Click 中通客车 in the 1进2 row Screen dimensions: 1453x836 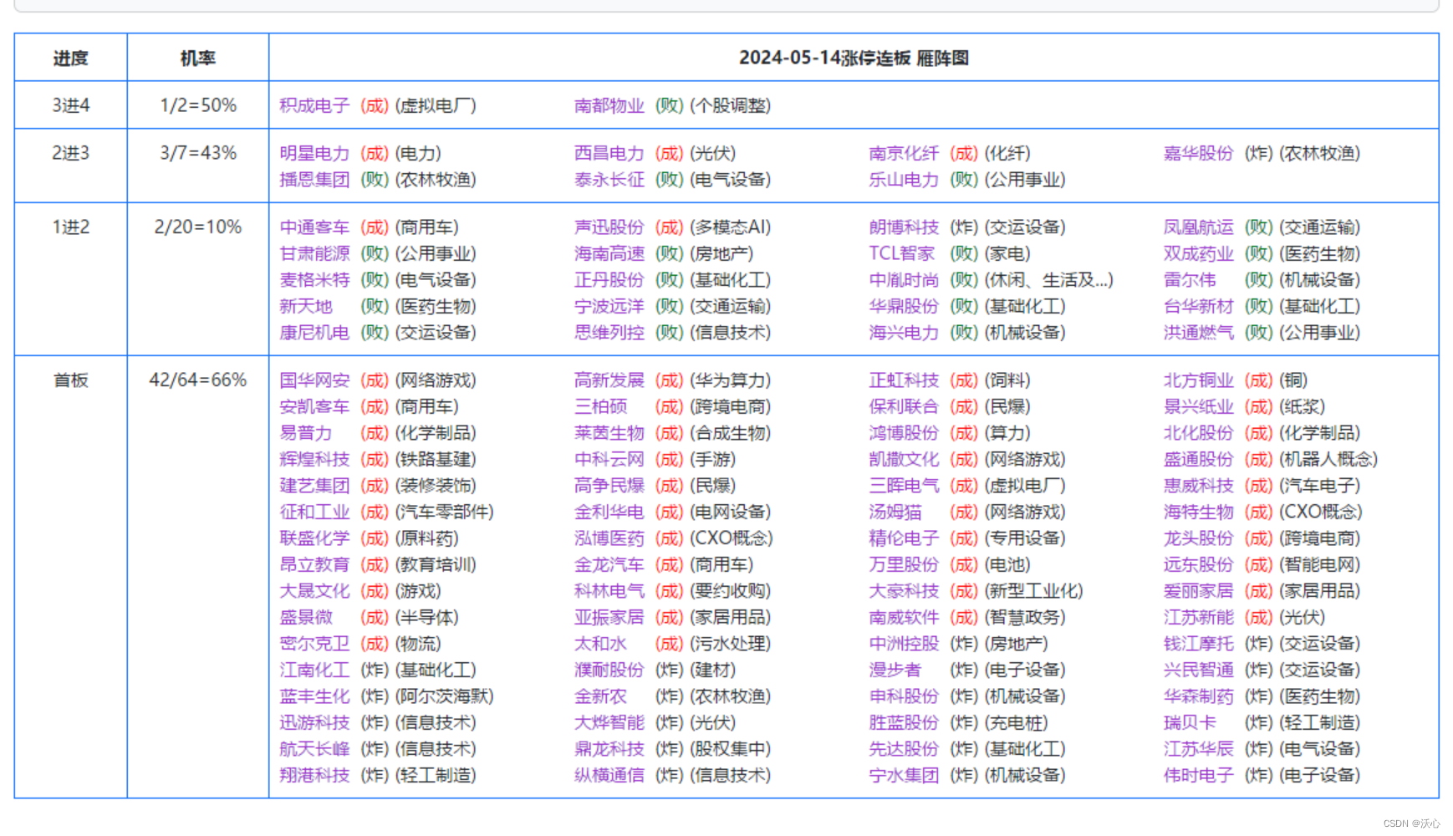pos(314,227)
